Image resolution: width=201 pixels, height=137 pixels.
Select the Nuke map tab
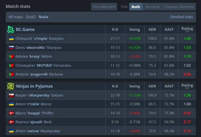tap(43, 17)
